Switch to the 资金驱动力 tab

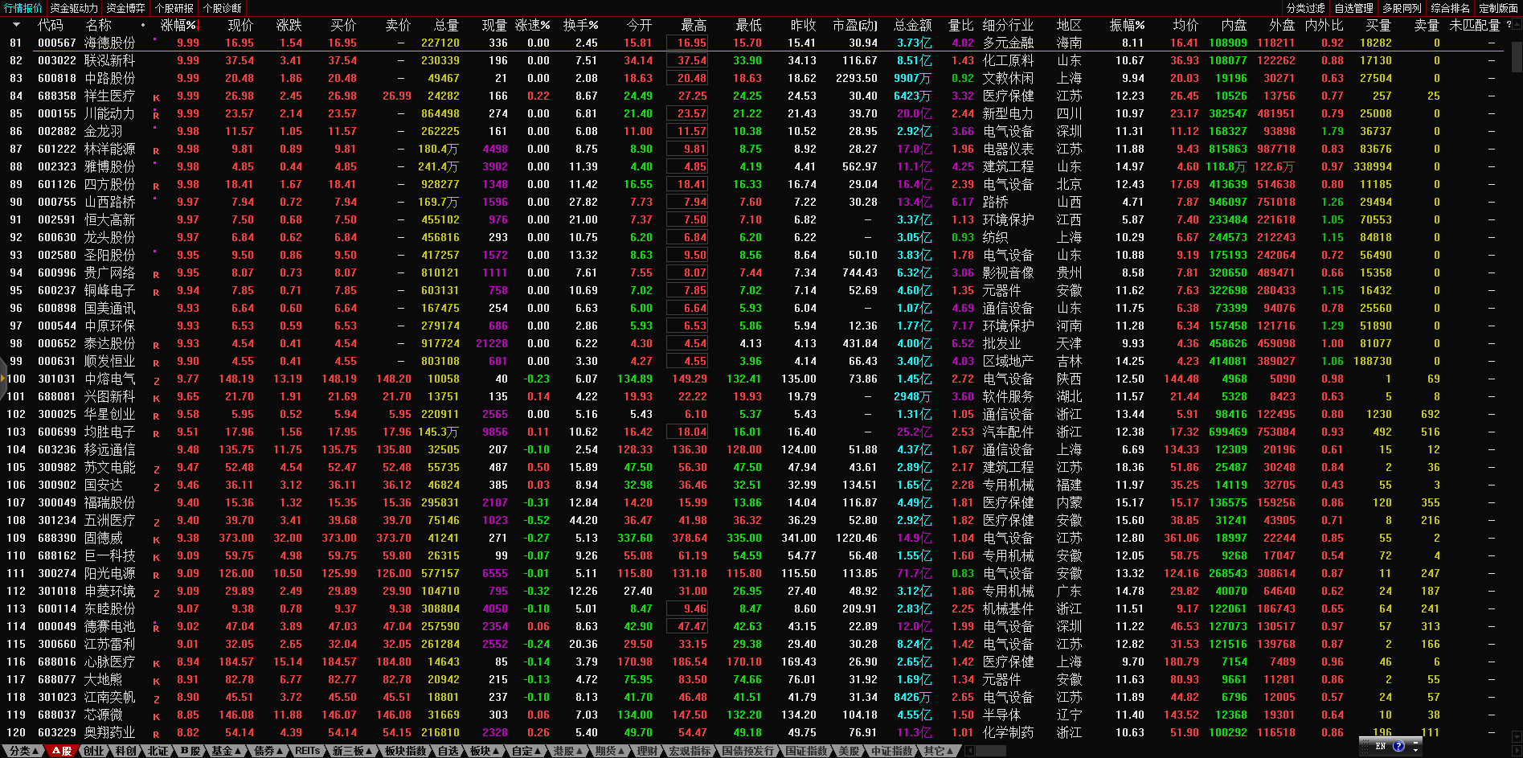click(74, 8)
